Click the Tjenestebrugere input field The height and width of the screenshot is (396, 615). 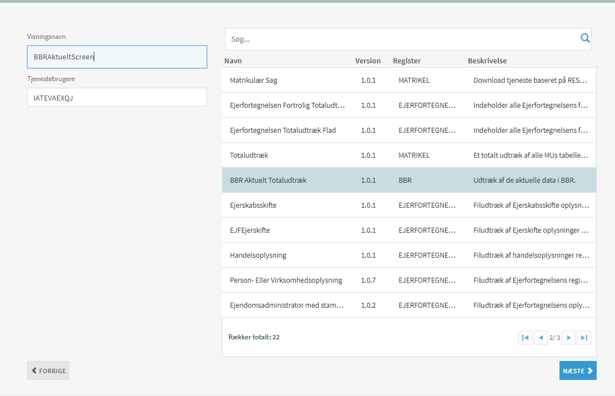117,97
